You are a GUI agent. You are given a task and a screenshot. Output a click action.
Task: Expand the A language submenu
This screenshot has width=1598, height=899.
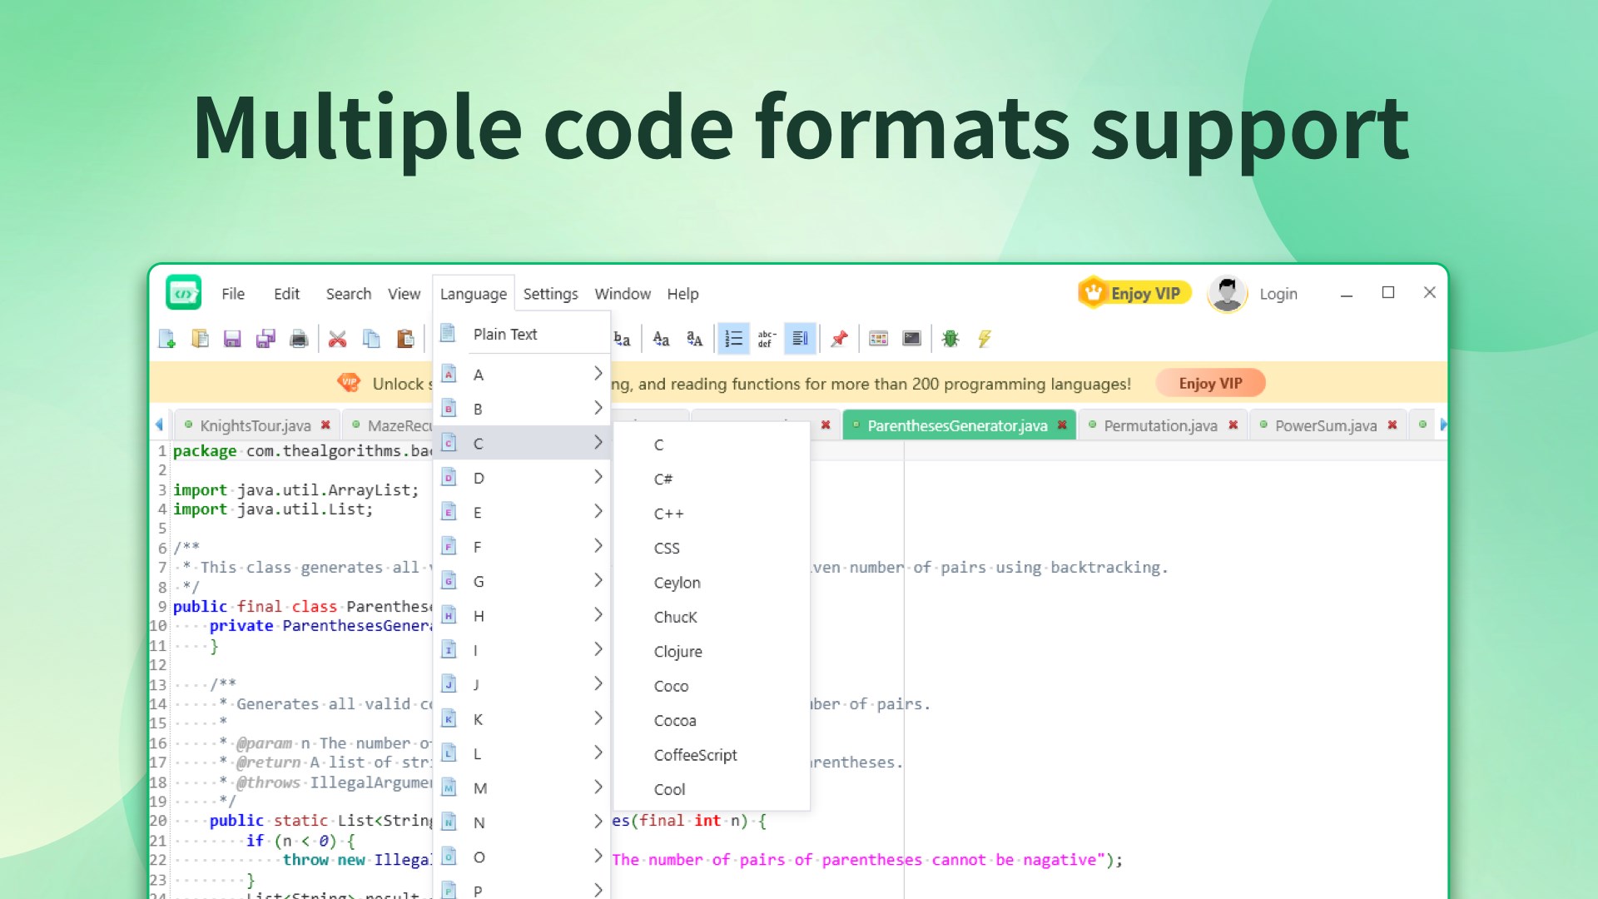(x=522, y=375)
